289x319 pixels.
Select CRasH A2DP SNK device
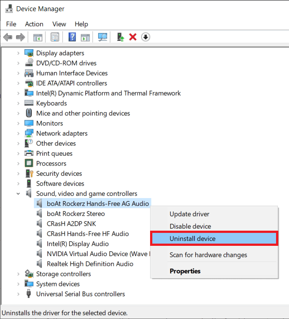71,224
